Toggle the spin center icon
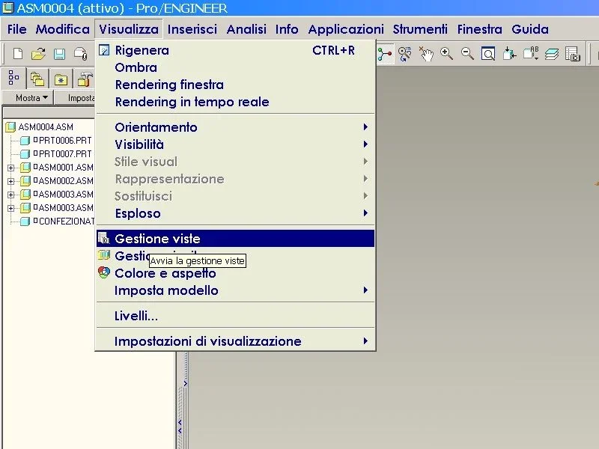 385,54
